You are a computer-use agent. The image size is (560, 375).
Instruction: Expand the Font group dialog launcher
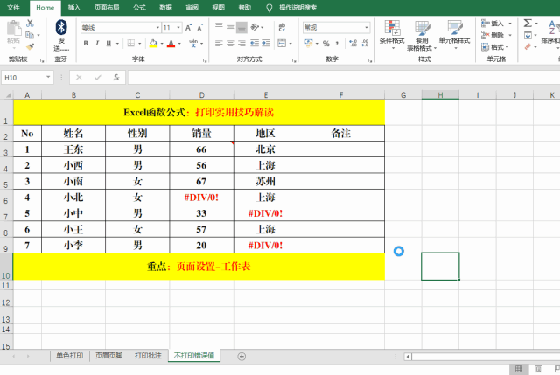[205, 60]
